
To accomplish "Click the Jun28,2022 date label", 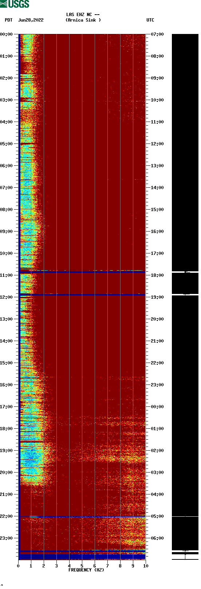I will 31,20.
